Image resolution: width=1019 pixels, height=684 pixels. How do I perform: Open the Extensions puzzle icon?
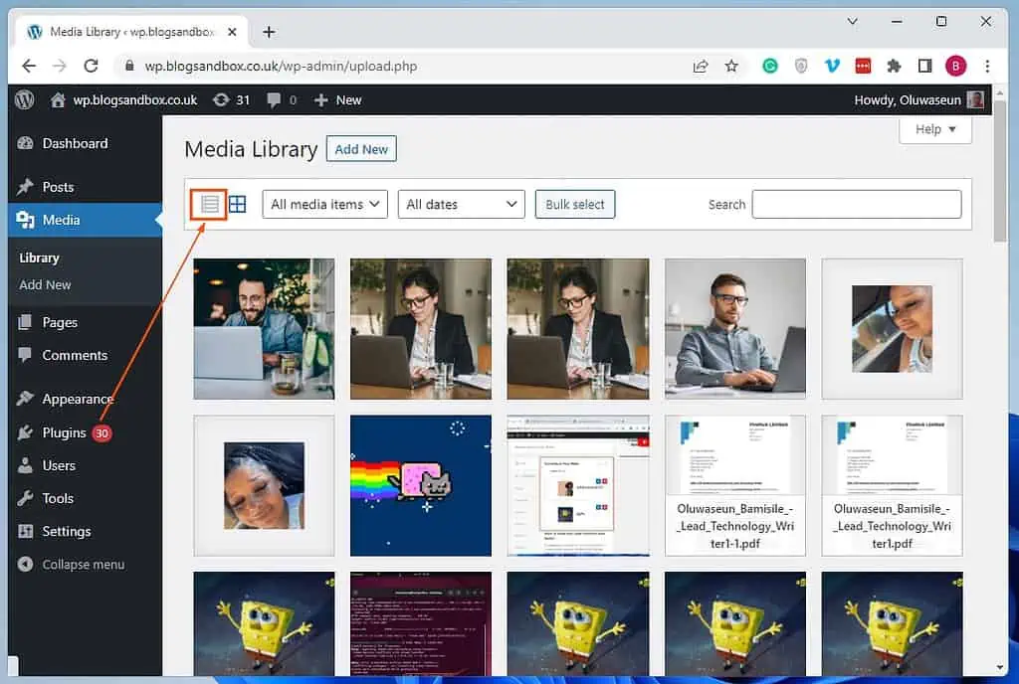[895, 66]
